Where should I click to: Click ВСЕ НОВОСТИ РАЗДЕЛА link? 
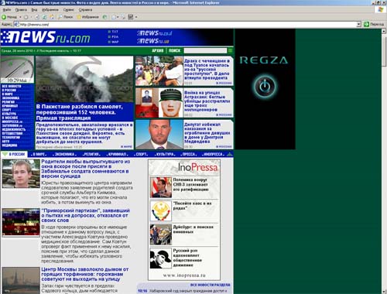(211, 285)
